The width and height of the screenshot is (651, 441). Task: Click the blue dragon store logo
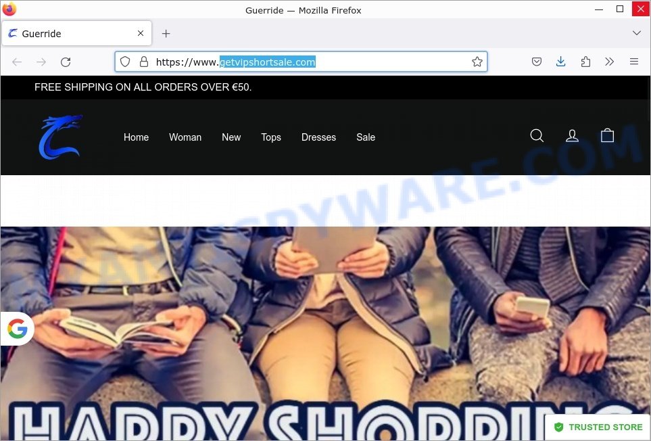[60, 137]
